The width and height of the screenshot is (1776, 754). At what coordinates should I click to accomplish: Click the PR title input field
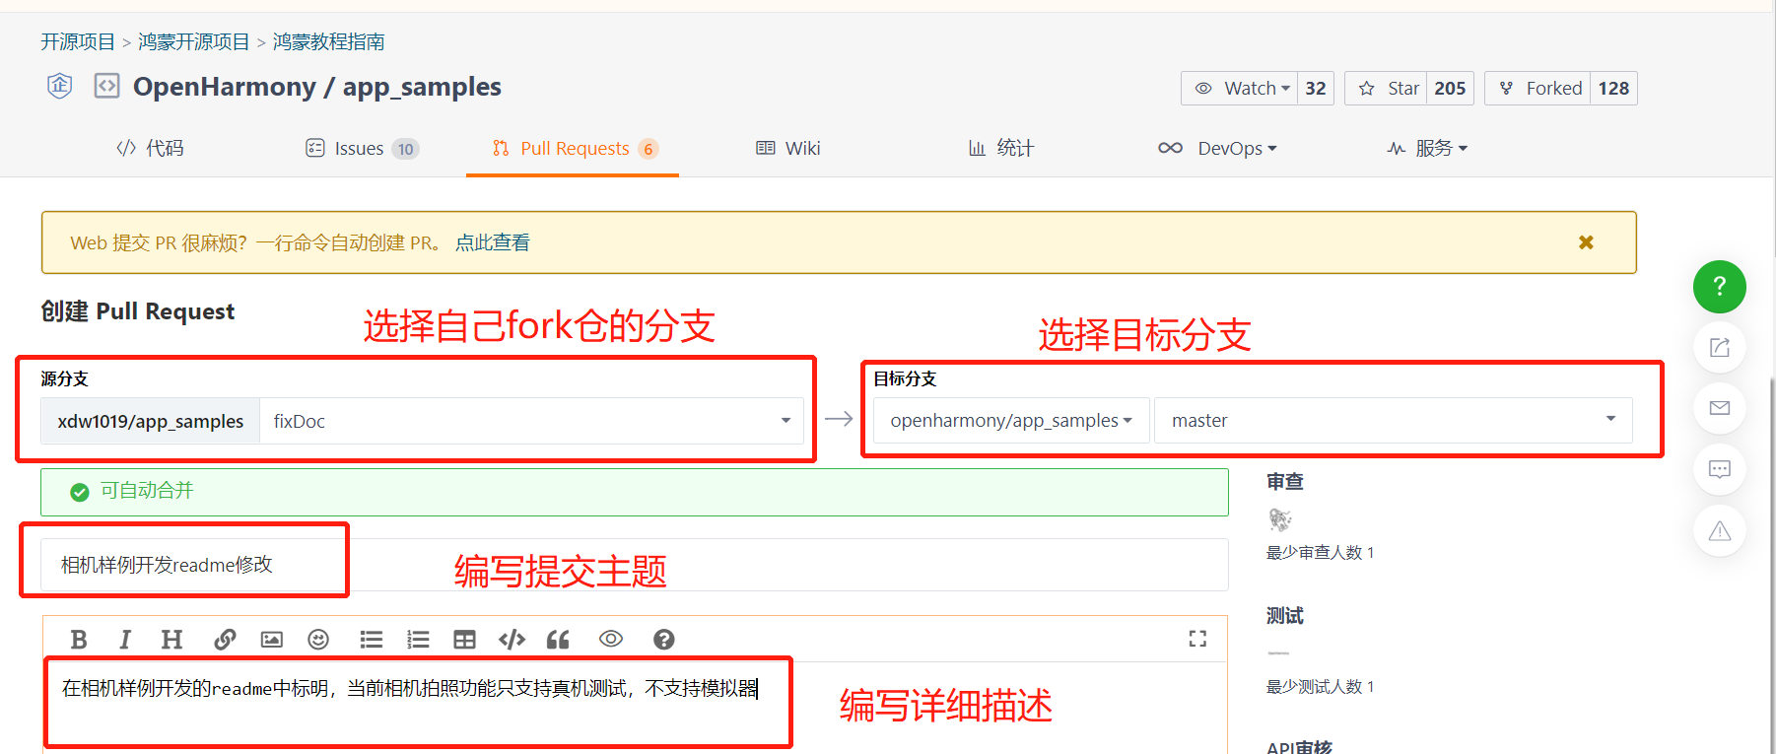pyautogui.click(x=635, y=565)
